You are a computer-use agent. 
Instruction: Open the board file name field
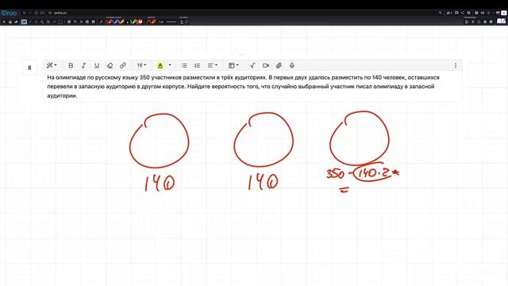(60, 13)
